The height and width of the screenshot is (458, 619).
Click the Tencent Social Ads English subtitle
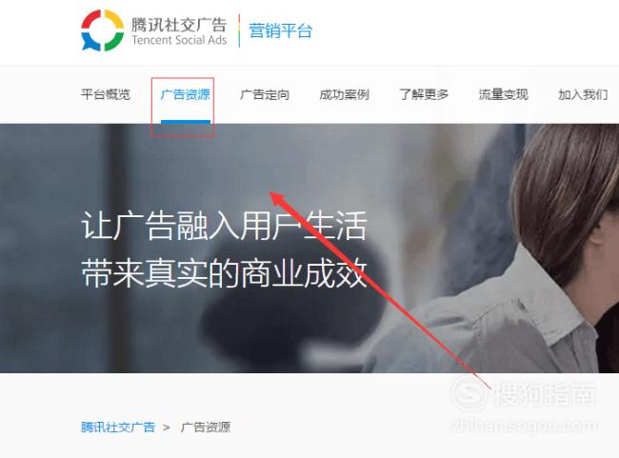click(180, 40)
